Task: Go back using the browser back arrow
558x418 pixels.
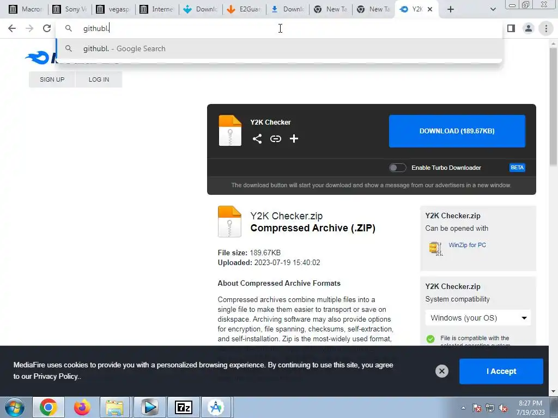Action: coord(12,28)
